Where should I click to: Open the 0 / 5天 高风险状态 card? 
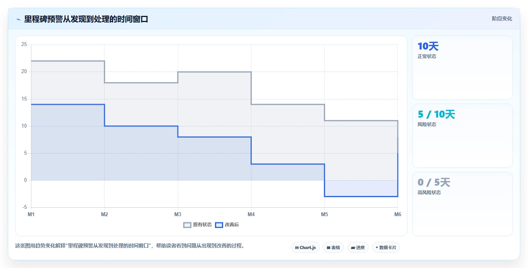(x=463, y=204)
